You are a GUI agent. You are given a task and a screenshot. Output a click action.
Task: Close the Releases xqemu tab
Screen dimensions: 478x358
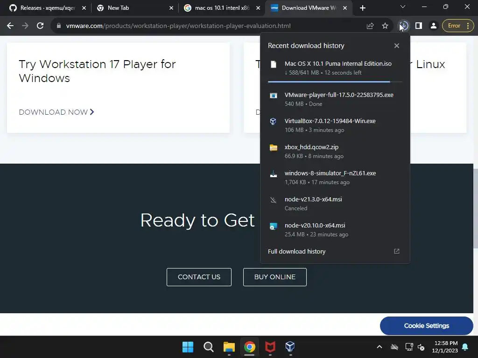click(x=84, y=8)
